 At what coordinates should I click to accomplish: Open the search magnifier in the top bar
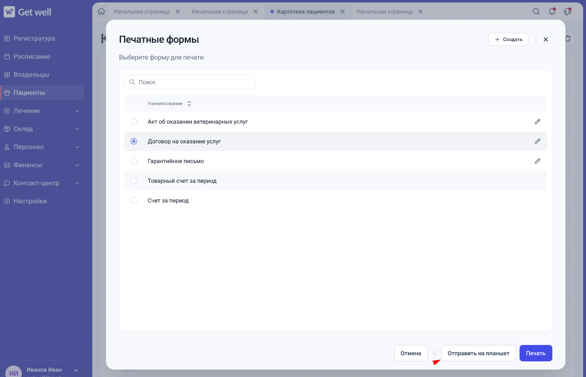pos(536,11)
